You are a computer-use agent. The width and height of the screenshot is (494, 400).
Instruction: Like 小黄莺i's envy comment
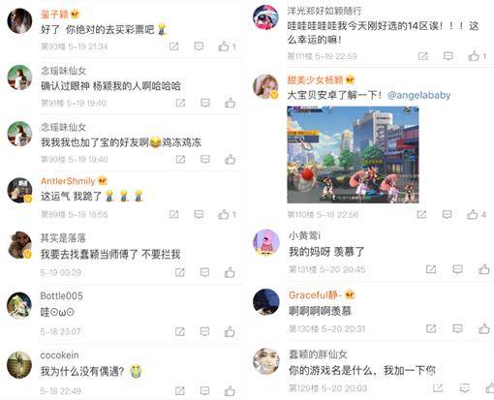point(483,269)
